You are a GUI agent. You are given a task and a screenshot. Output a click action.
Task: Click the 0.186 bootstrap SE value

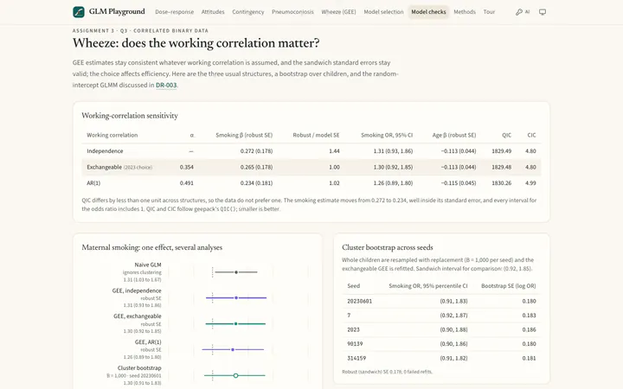(530, 329)
